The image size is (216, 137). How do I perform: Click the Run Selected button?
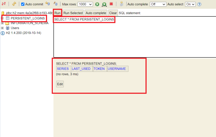73,13
